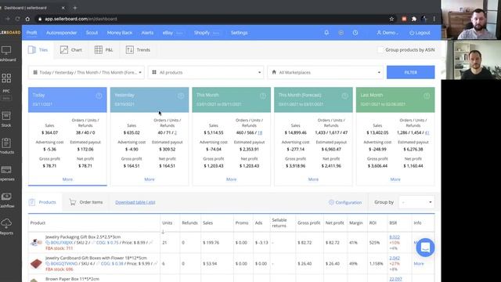The height and width of the screenshot is (282, 501).
Task: Open the Autoresponder menu item
Action: [x=61, y=33]
